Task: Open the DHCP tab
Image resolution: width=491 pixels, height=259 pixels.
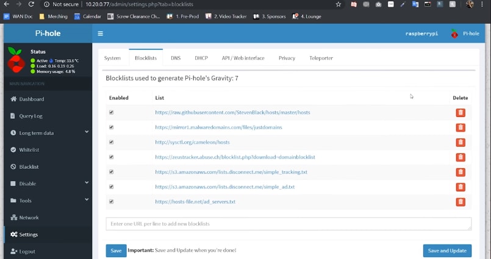Action: coord(201,58)
